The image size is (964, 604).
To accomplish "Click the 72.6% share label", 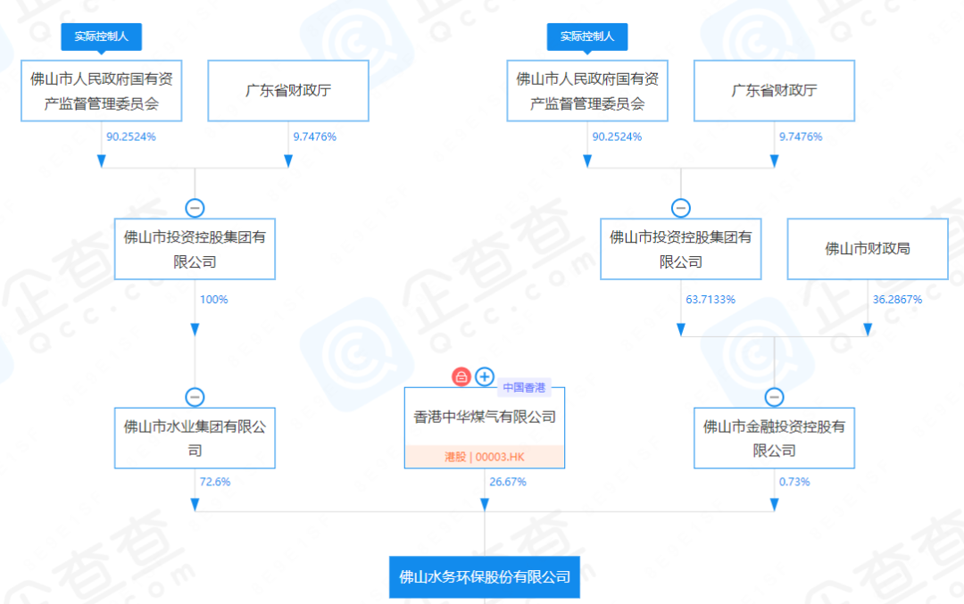I will pyautogui.click(x=215, y=483).
